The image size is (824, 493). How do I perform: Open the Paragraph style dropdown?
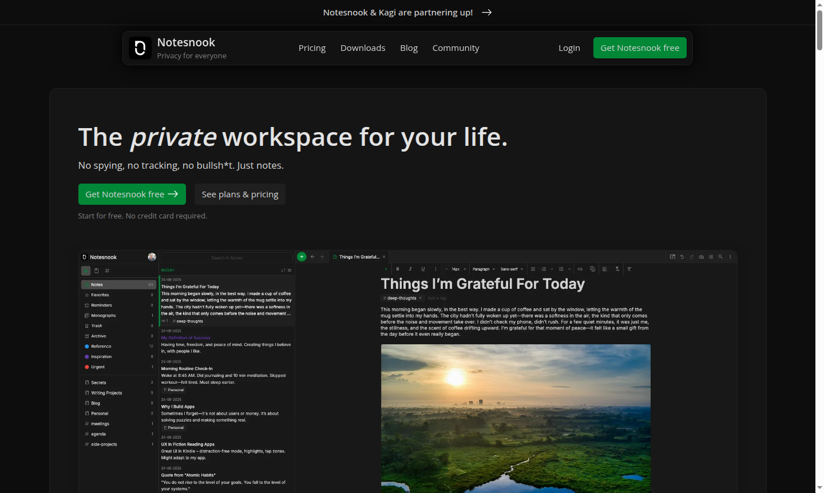[483, 269]
